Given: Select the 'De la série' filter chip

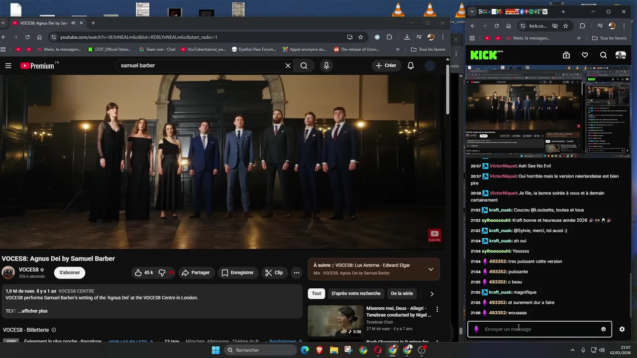Looking at the screenshot, I should 402,293.
